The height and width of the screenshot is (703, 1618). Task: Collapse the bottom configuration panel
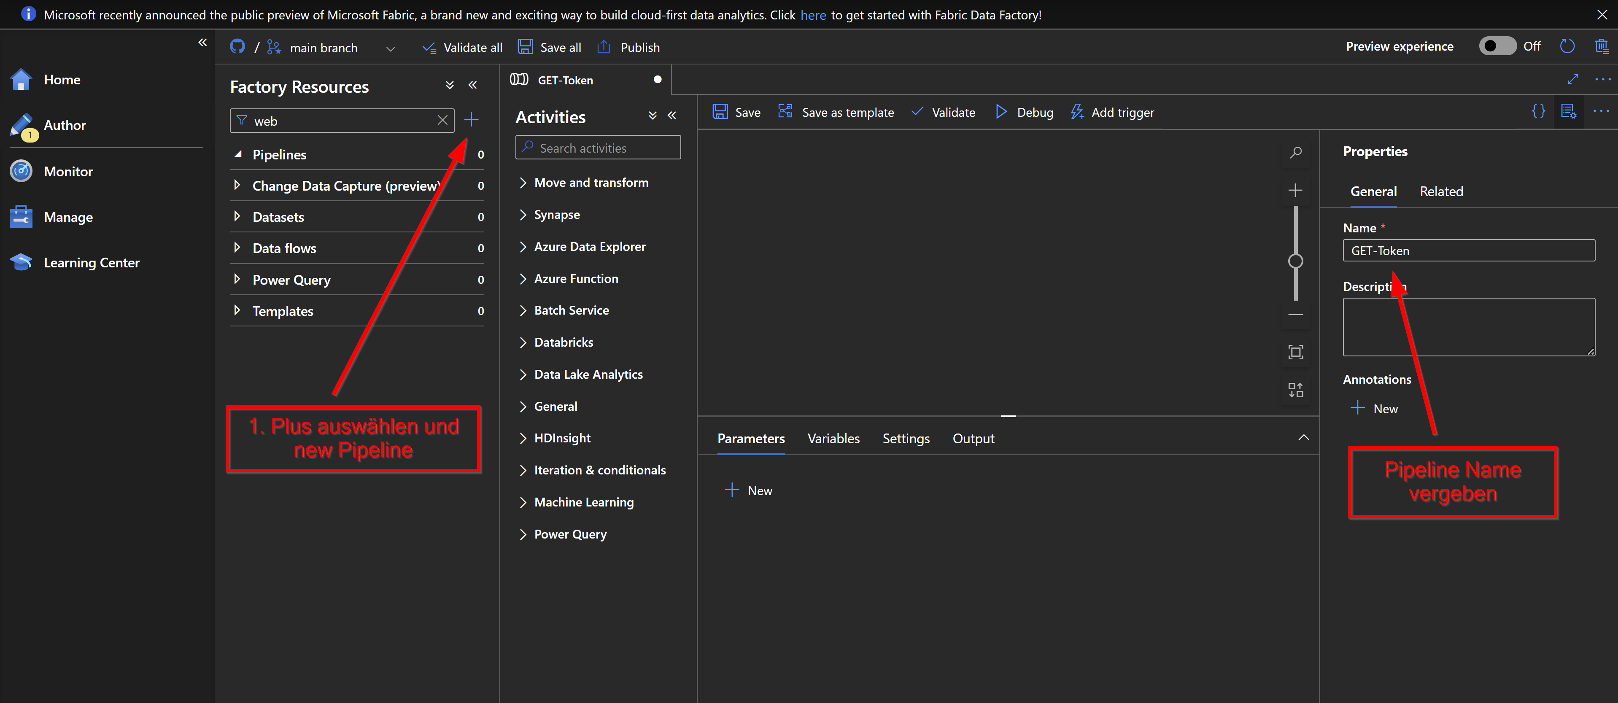point(1303,437)
